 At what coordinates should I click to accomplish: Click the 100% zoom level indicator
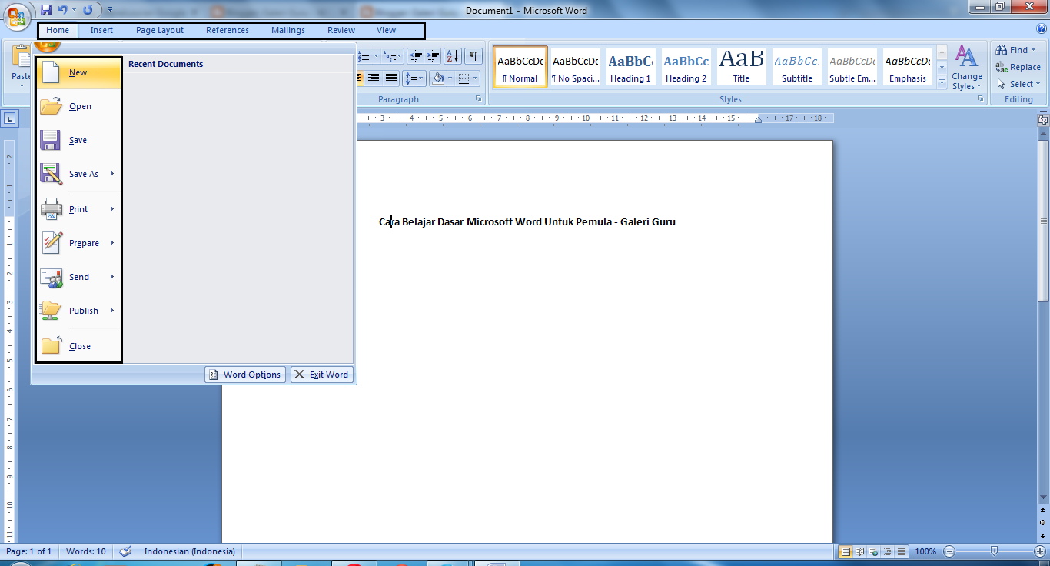click(x=925, y=551)
